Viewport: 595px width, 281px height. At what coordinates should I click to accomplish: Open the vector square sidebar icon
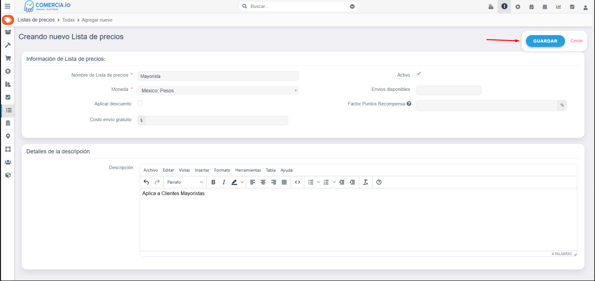[x=8, y=149]
